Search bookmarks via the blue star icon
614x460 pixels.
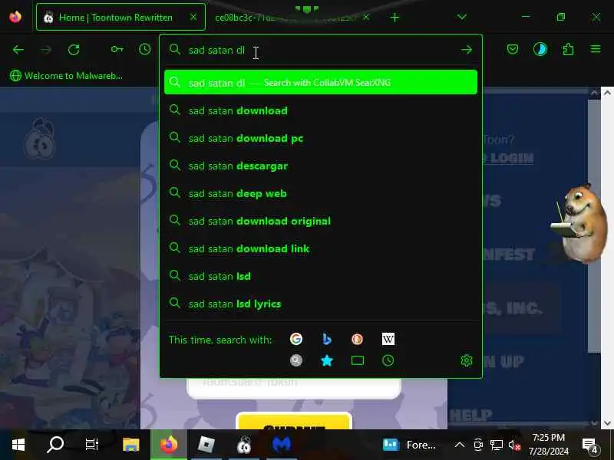click(327, 360)
